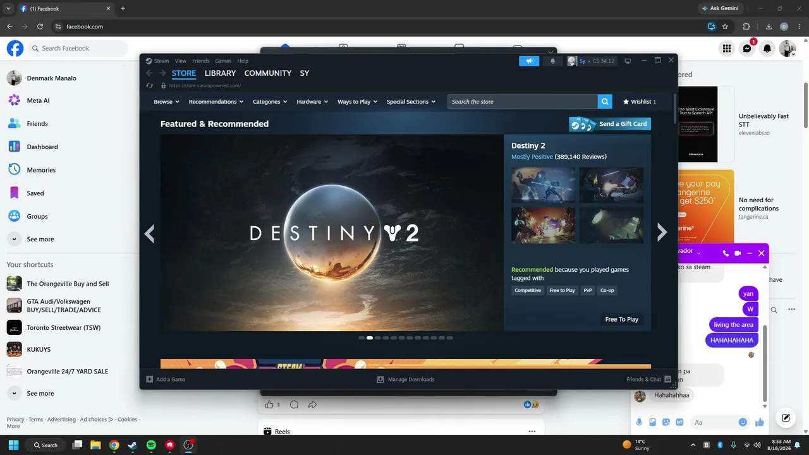Open the Friends & Chat icon in Steam
Viewport: 809px width, 455px height.
tap(667, 379)
